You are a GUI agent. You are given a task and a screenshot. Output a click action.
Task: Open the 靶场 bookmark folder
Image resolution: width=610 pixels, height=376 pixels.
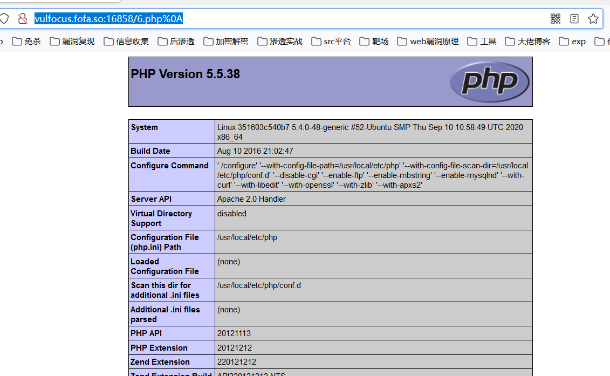pos(374,41)
